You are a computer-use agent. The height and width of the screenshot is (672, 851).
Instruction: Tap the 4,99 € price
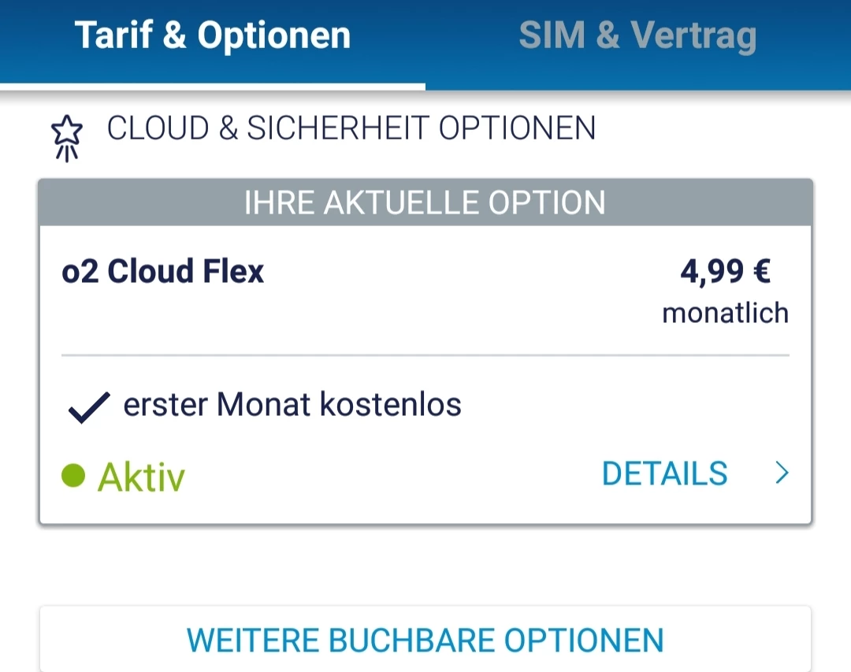(x=725, y=272)
